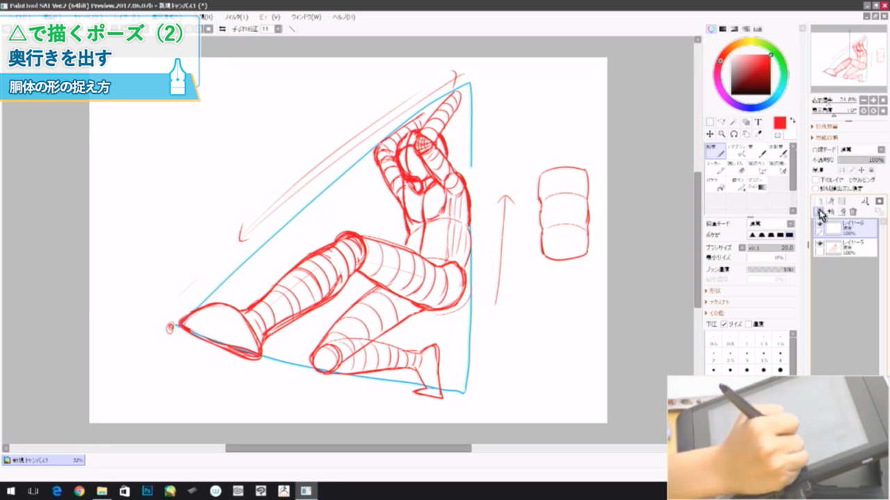Switch to the Eraser (消しゴム) tool
The width and height of the screenshot is (890, 500).
(x=738, y=169)
